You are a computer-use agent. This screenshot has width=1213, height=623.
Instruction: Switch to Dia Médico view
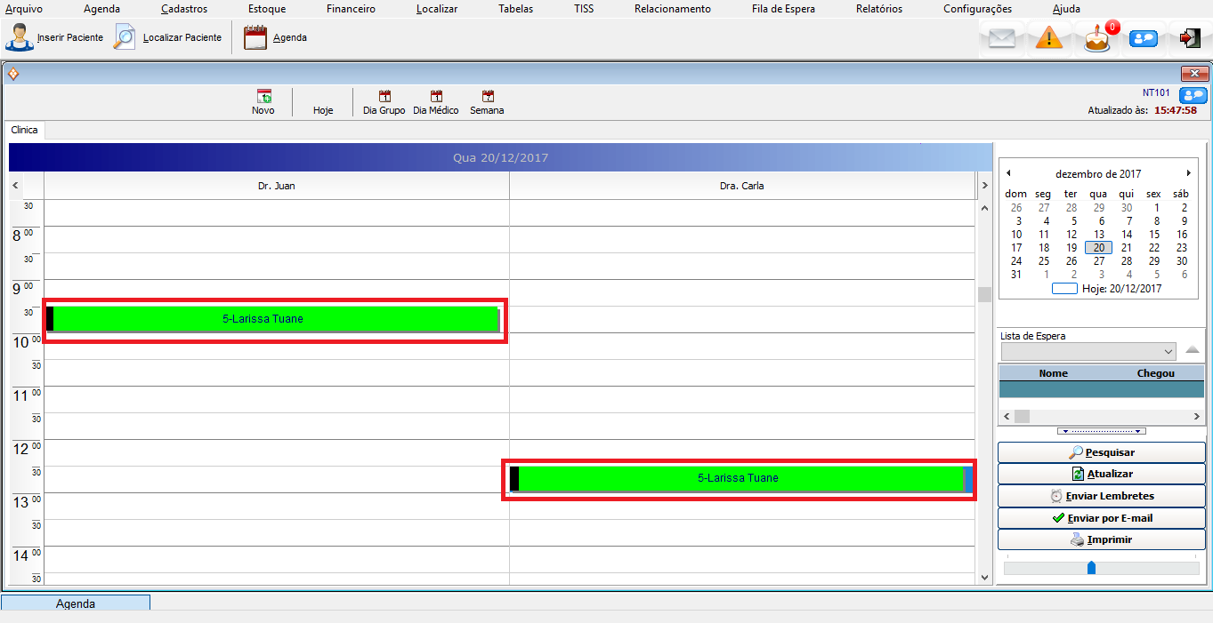click(436, 97)
